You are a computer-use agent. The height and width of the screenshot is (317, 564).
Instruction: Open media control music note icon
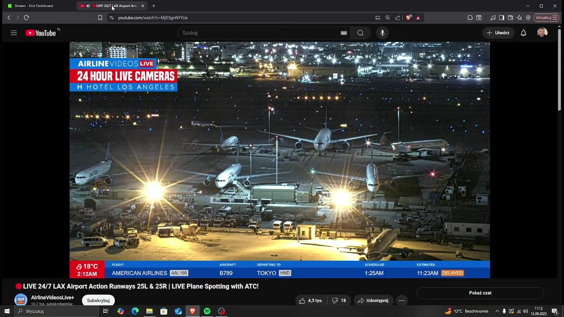493,18
